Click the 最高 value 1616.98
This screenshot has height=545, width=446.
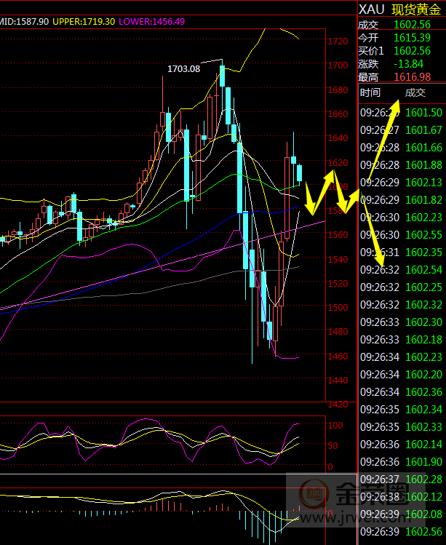pyautogui.click(x=410, y=76)
